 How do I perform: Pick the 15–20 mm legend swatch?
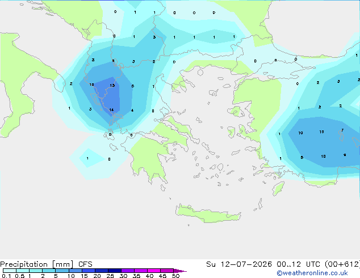[x=89, y=271]
